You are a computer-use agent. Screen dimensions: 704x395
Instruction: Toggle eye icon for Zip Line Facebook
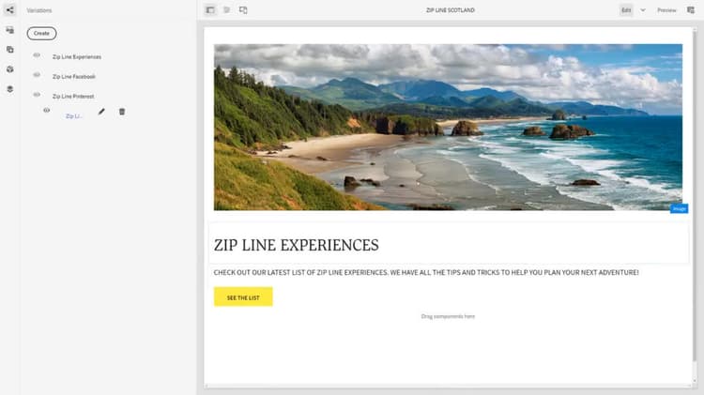pos(37,75)
